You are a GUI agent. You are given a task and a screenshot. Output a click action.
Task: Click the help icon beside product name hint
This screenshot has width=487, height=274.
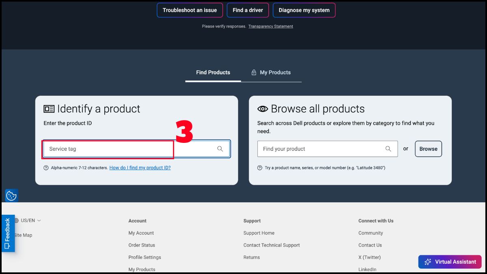(260, 168)
